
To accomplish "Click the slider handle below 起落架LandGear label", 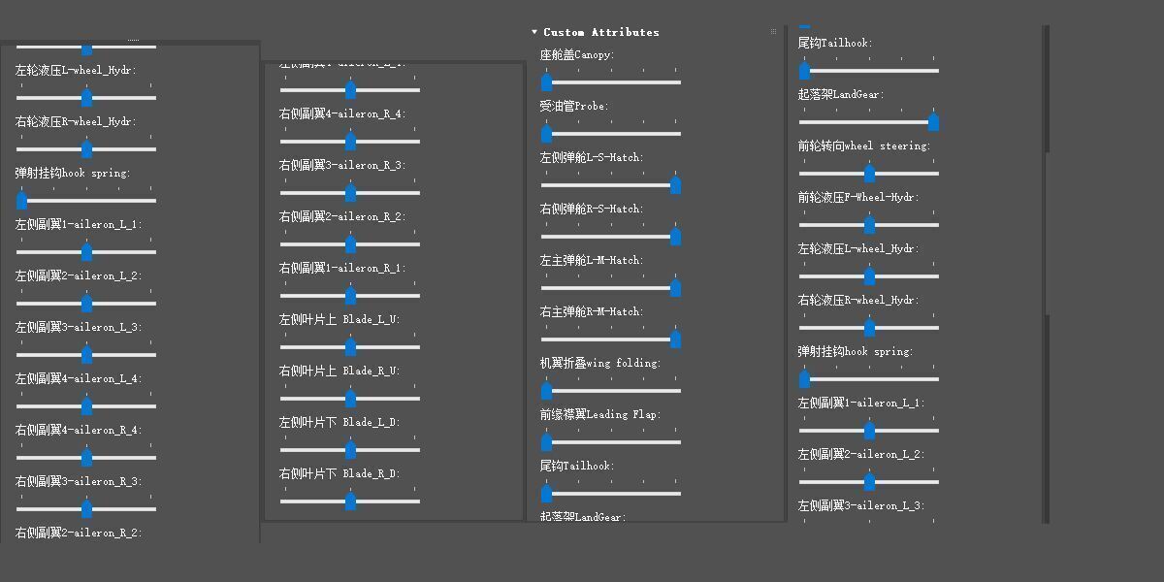I will (x=933, y=122).
